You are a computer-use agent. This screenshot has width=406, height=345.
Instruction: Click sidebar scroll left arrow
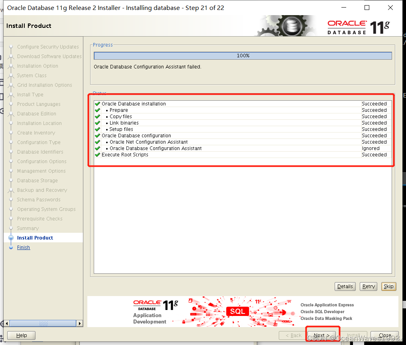point(7,323)
